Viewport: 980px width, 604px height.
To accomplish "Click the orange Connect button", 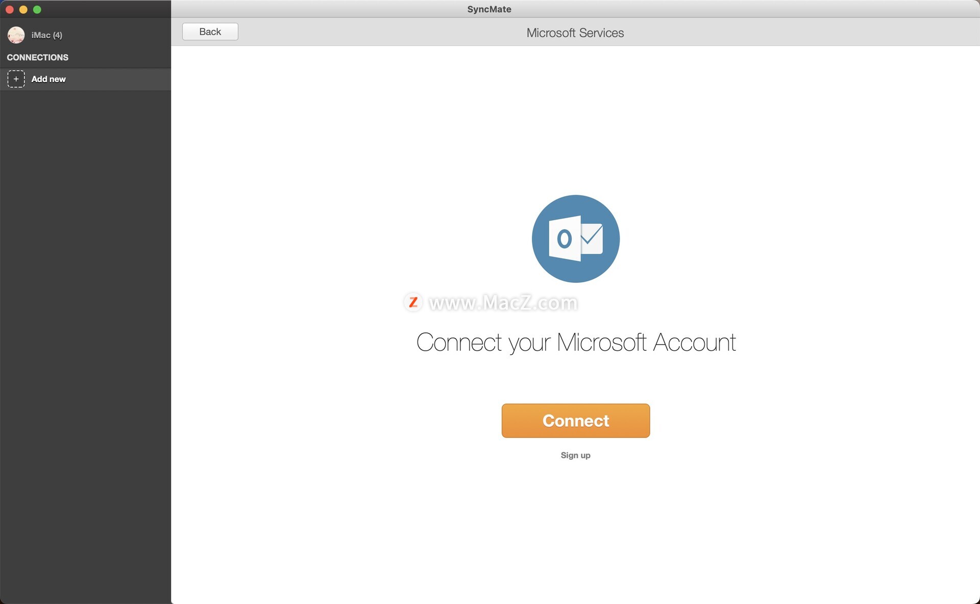I will (x=575, y=421).
